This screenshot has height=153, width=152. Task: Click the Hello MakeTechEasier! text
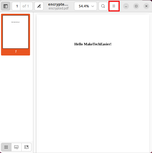pos(93,44)
